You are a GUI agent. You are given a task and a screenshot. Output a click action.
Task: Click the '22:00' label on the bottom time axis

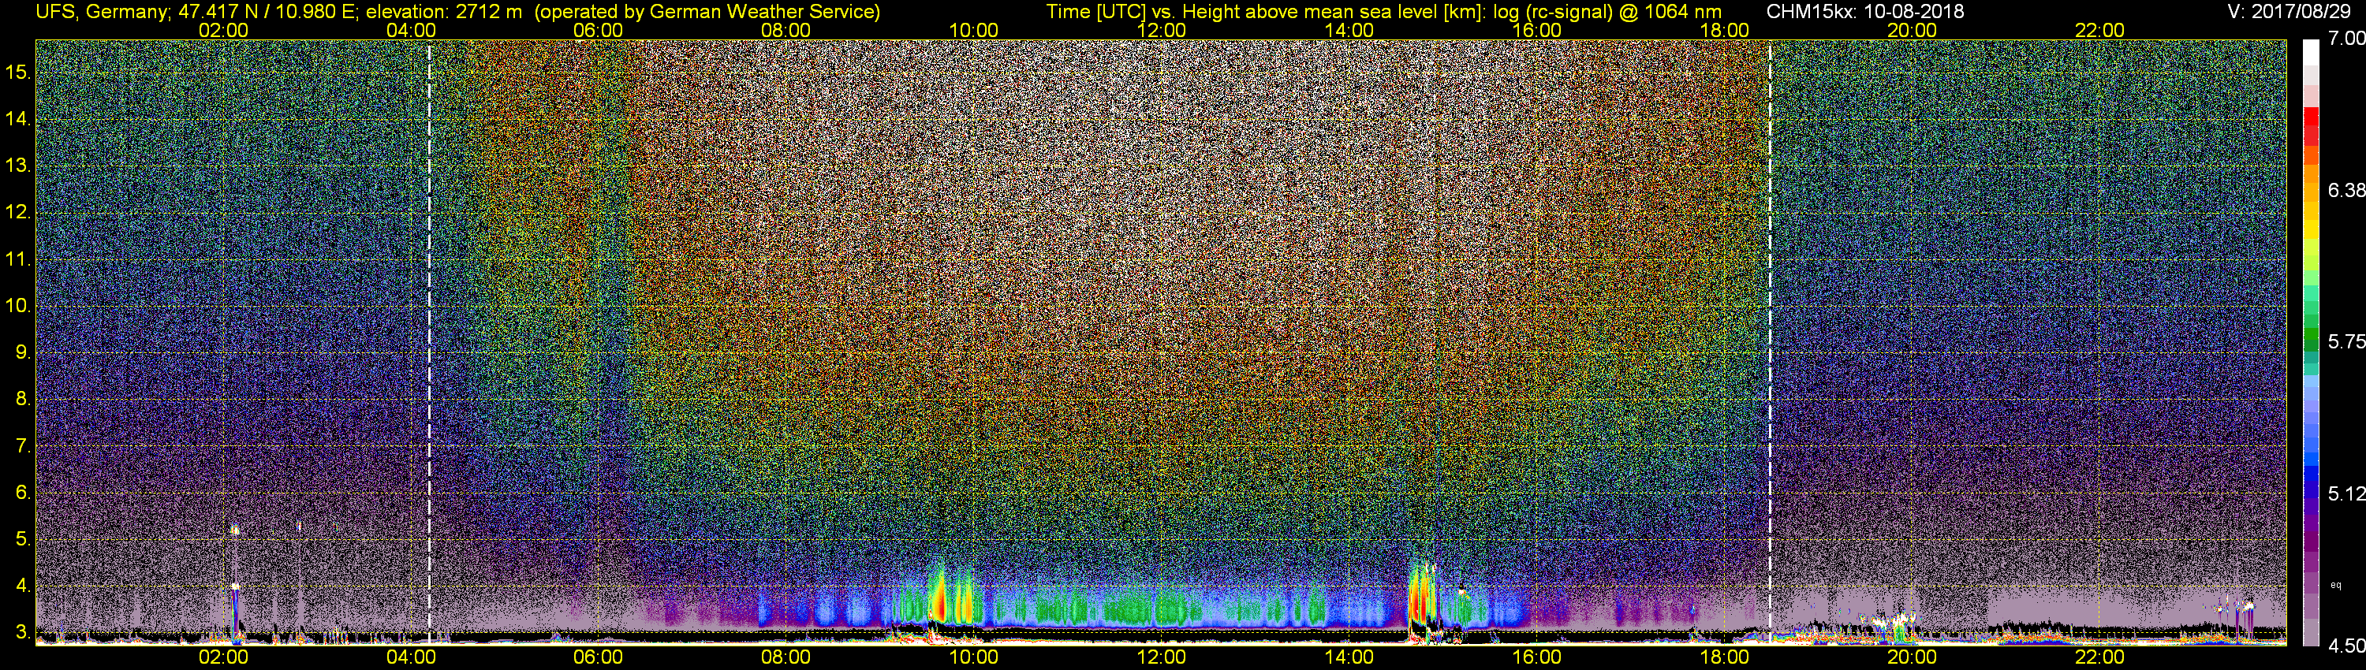point(2099,657)
